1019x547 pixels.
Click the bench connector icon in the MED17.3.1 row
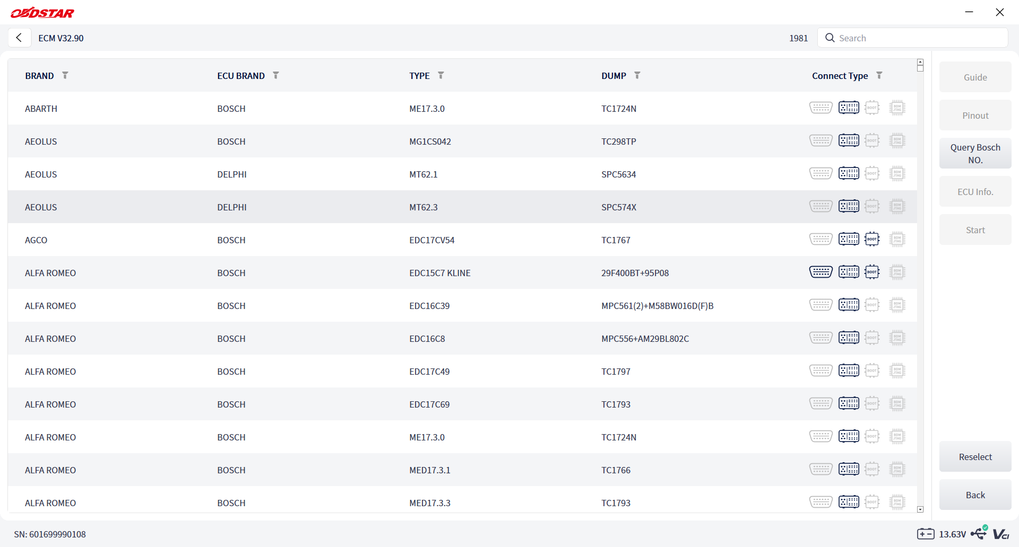pos(849,470)
